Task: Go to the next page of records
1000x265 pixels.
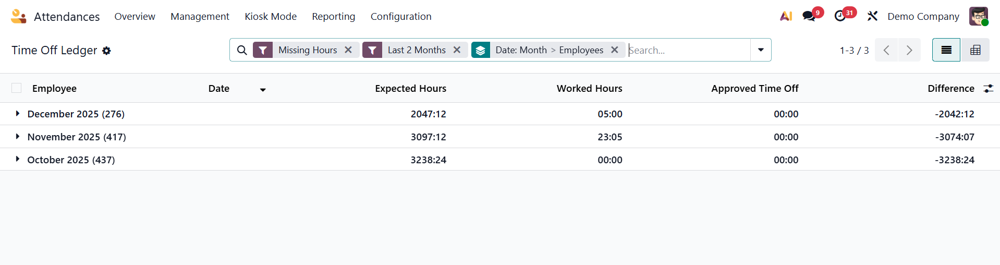Action: [909, 50]
